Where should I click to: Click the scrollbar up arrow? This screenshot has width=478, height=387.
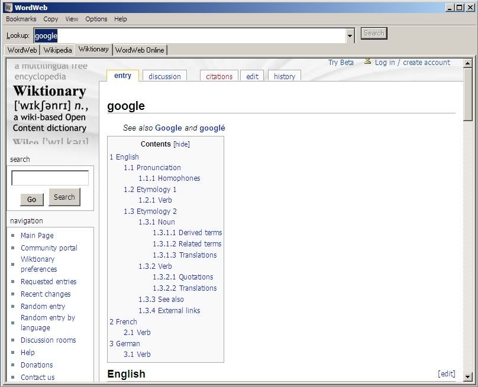click(467, 63)
